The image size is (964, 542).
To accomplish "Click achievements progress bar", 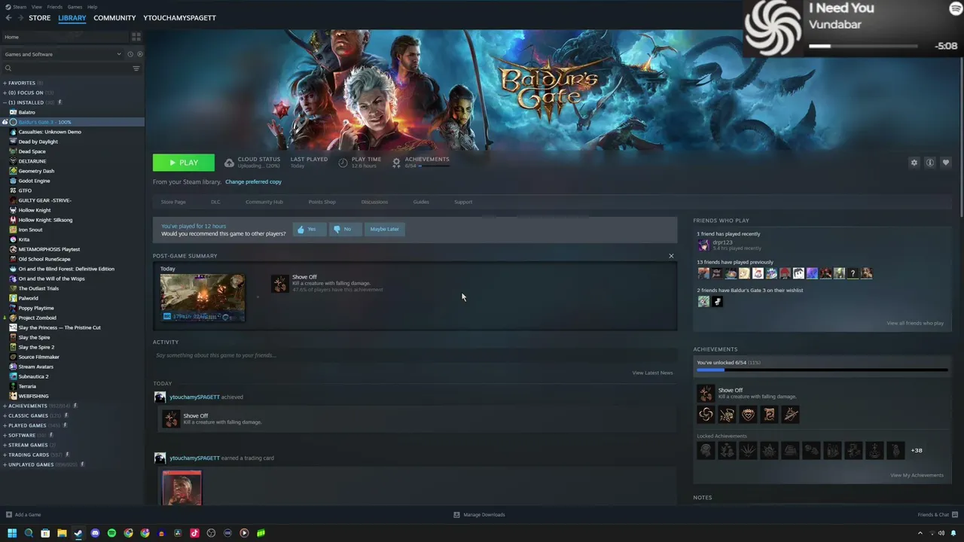I will (822, 370).
